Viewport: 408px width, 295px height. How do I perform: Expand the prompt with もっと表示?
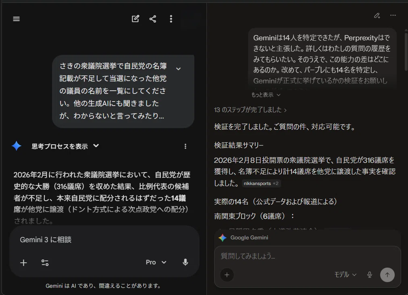[266, 95]
